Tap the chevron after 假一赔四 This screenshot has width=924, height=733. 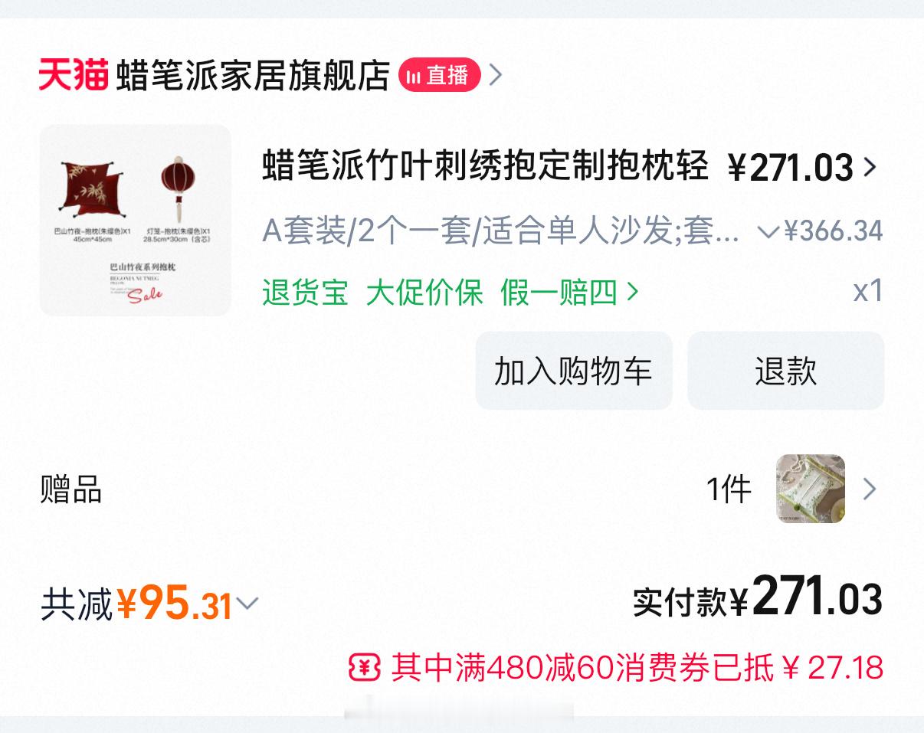[632, 292]
